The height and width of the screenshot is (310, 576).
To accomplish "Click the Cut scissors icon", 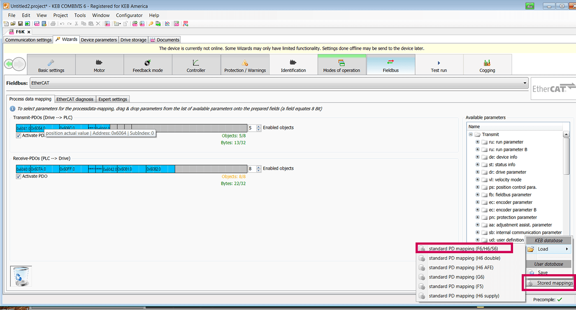I will point(77,23).
